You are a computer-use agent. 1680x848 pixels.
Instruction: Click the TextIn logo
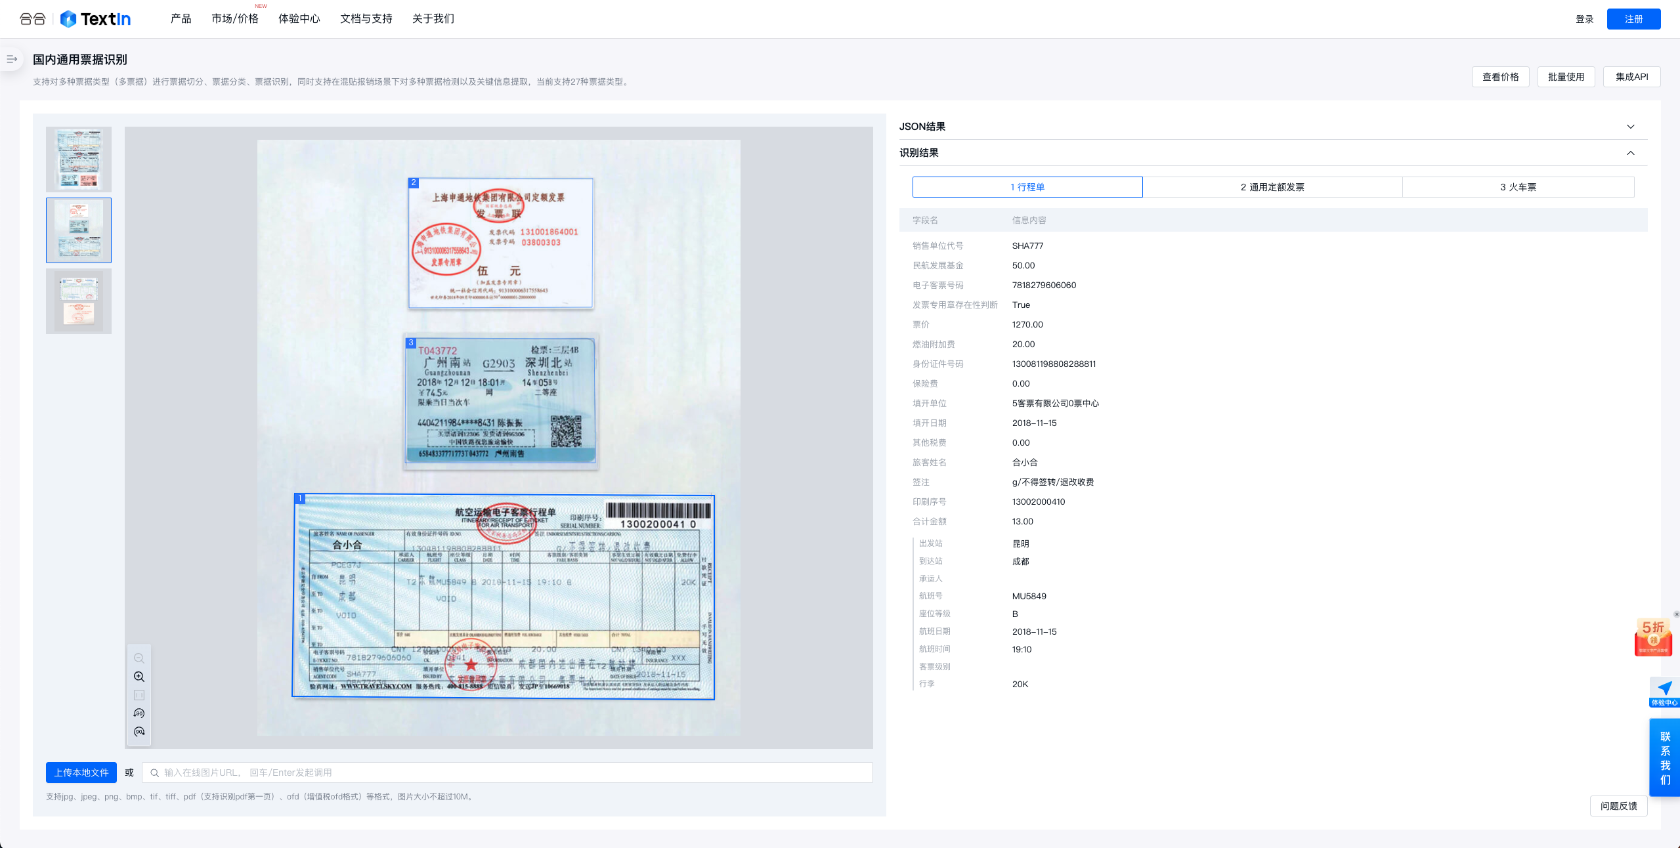tap(96, 19)
